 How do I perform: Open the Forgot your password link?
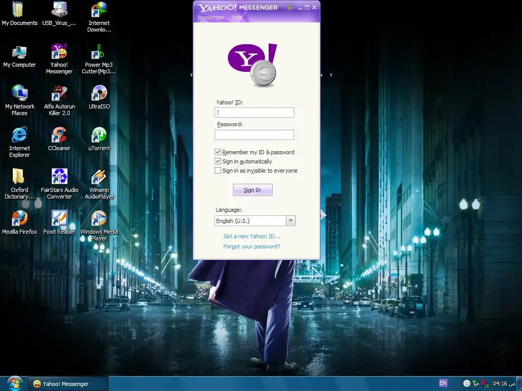(x=252, y=246)
